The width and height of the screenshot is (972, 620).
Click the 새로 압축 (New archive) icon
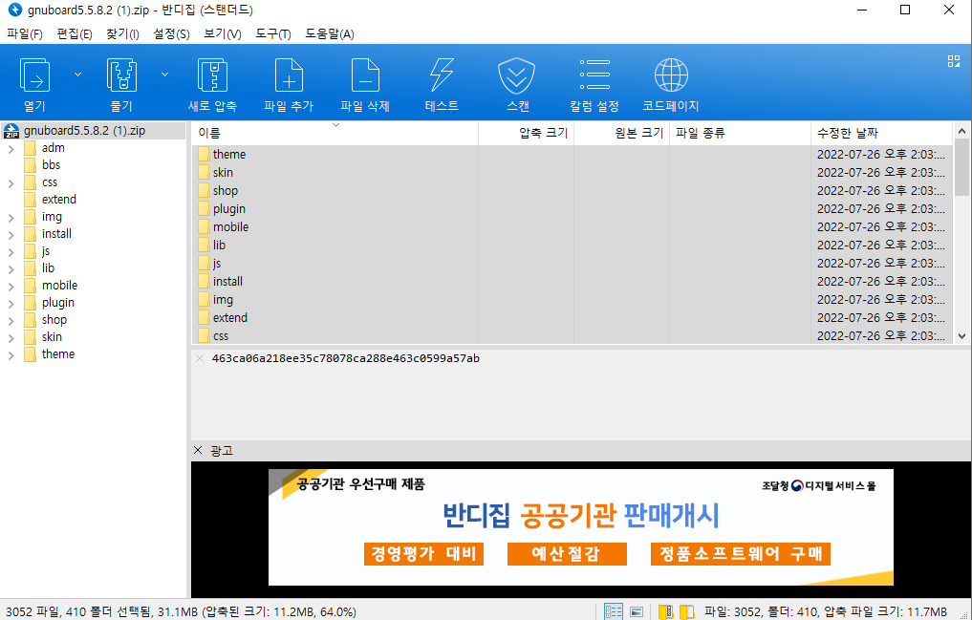(212, 75)
